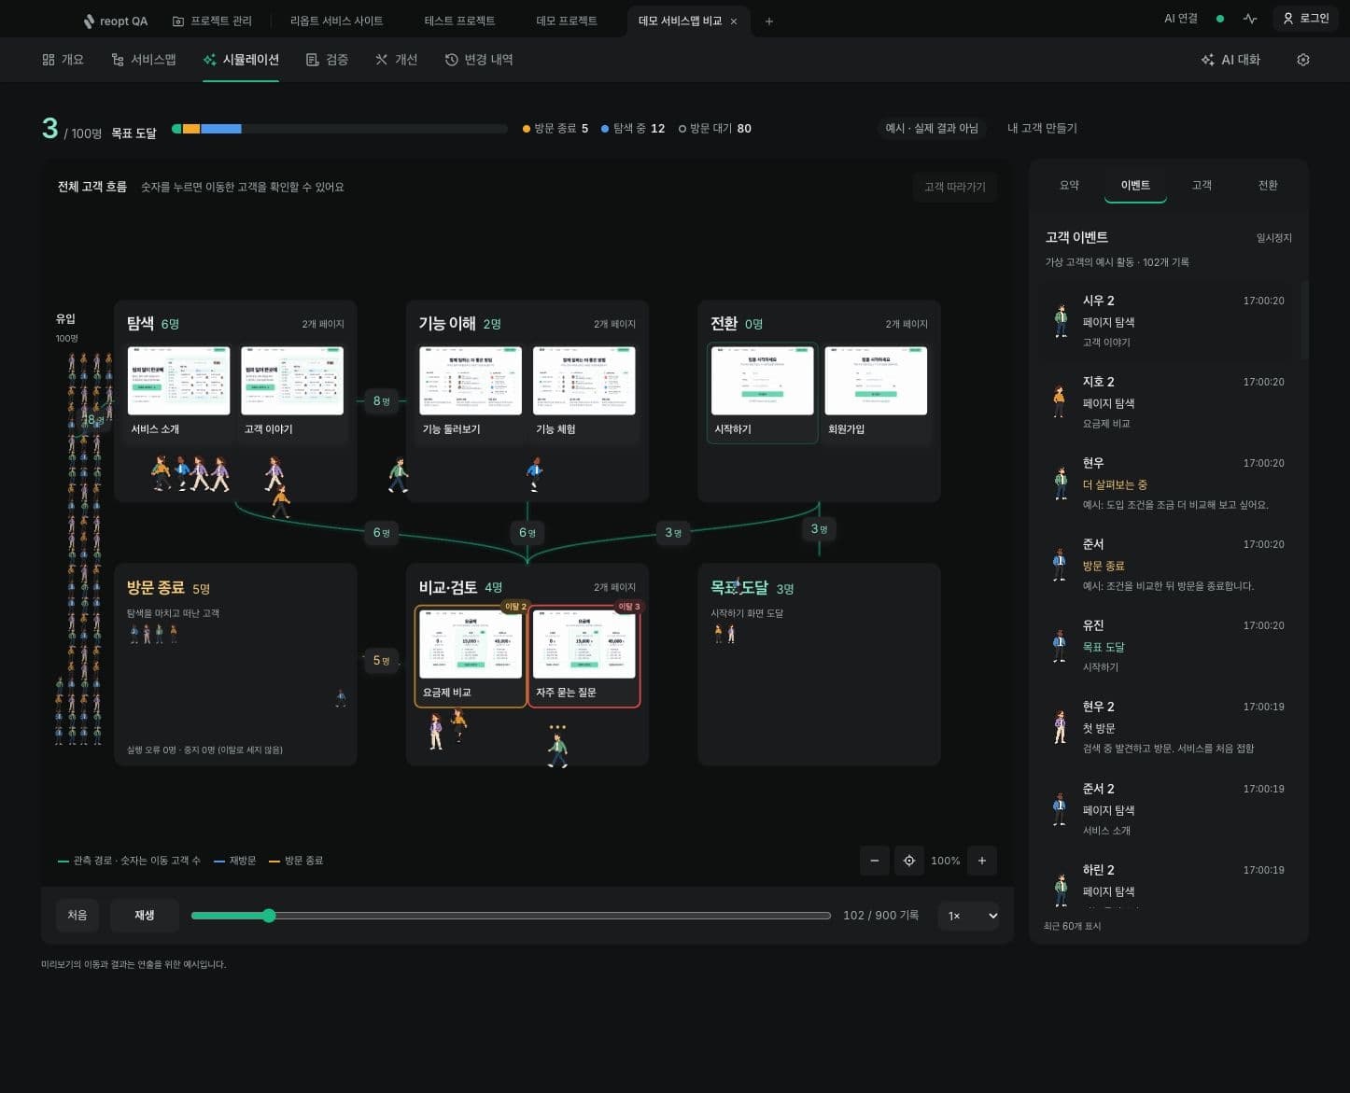Click the avatar next to 시우 2

pos(1061,320)
